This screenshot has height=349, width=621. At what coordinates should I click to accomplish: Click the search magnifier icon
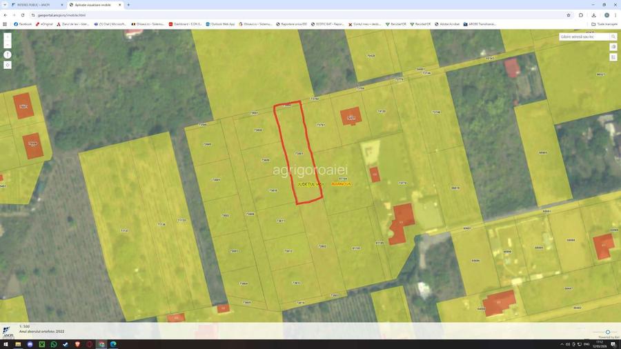coord(613,37)
